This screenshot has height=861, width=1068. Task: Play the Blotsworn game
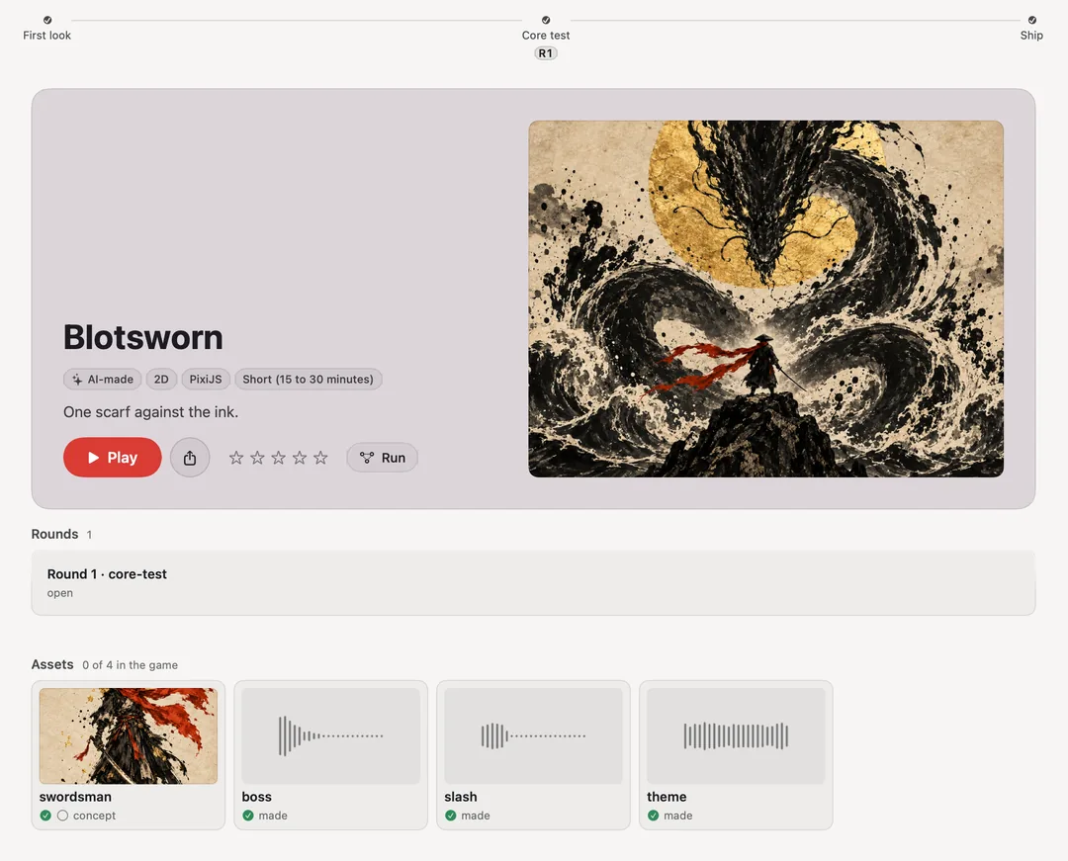click(x=113, y=458)
